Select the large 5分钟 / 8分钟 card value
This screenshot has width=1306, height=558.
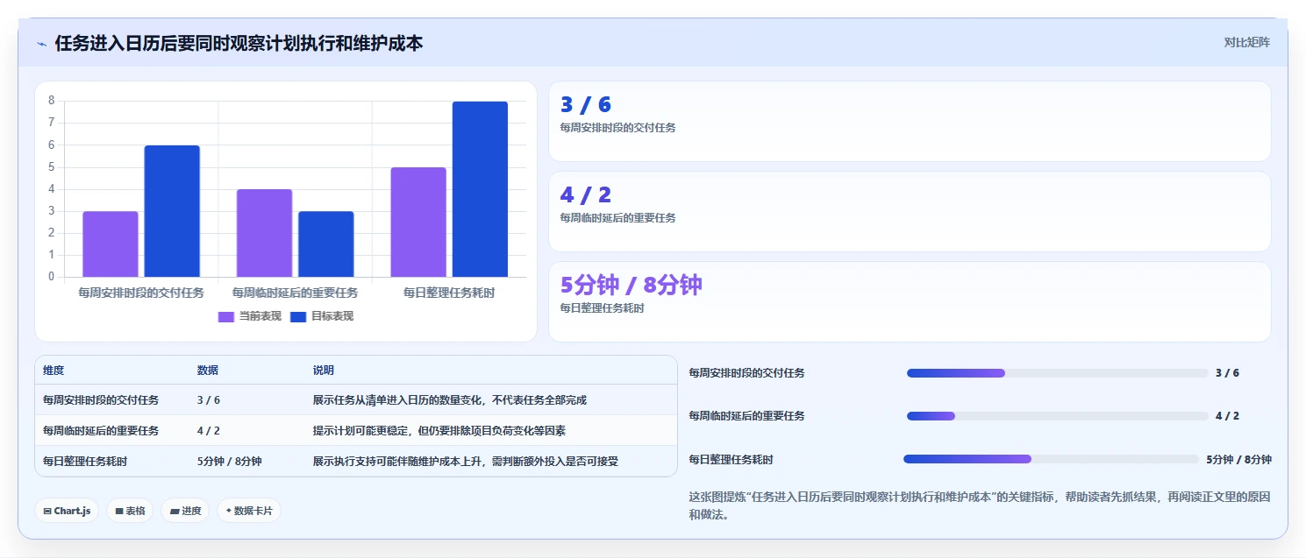(x=632, y=286)
